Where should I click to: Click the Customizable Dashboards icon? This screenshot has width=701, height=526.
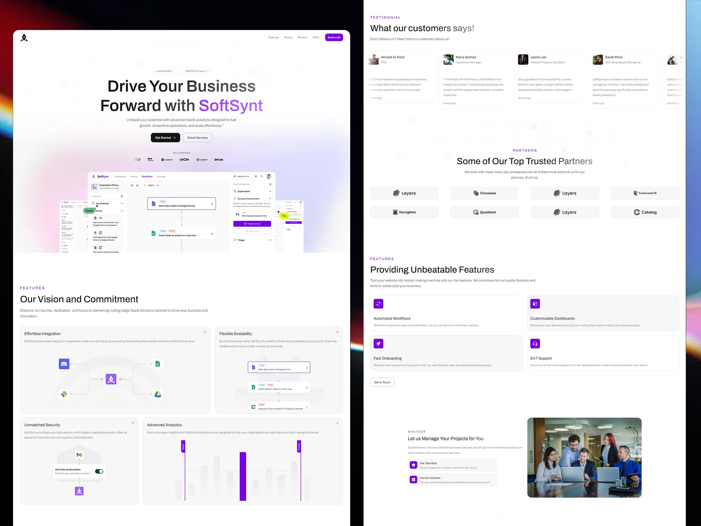point(535,304)
